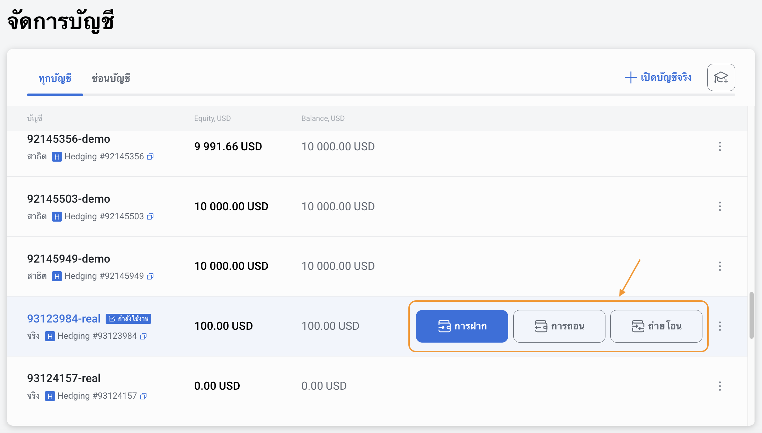Click the vertical scrollbar thumb
Image resolution: width=762 pixels, height=433 pixels.
(x=751, y=315)
